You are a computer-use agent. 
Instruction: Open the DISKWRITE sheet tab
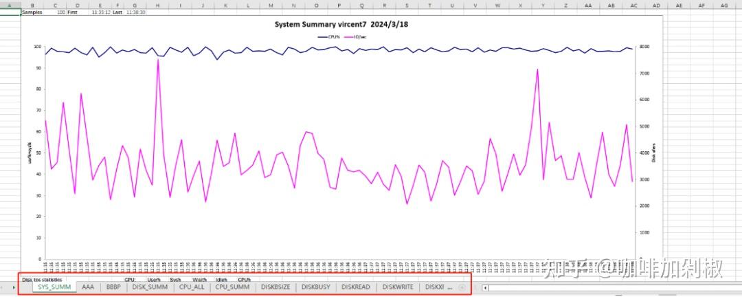(398, 287)
